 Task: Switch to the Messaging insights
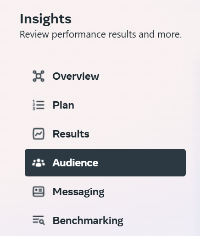(78, 192)
